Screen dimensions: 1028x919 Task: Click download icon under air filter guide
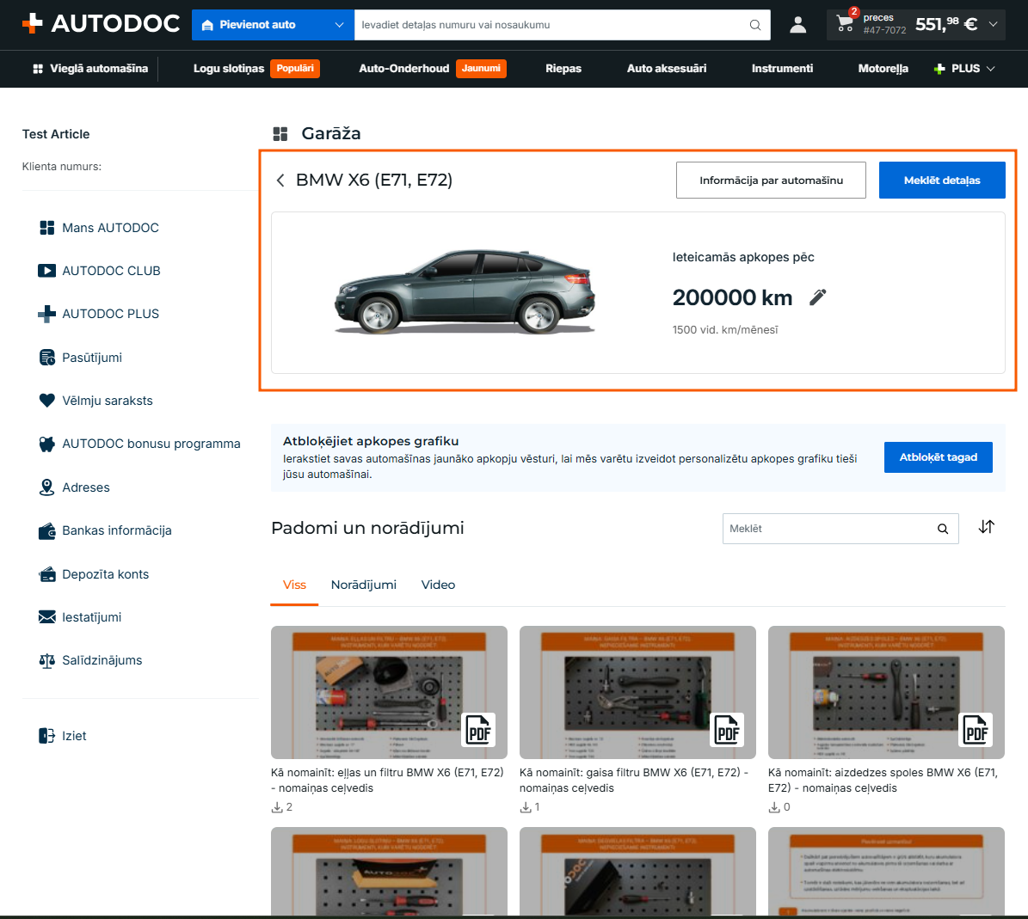click(x=525, y=807)
